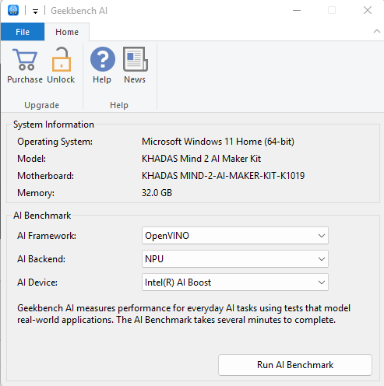
Task: Expand the AI Backend NPU dropdown
Action: (235, 259)
